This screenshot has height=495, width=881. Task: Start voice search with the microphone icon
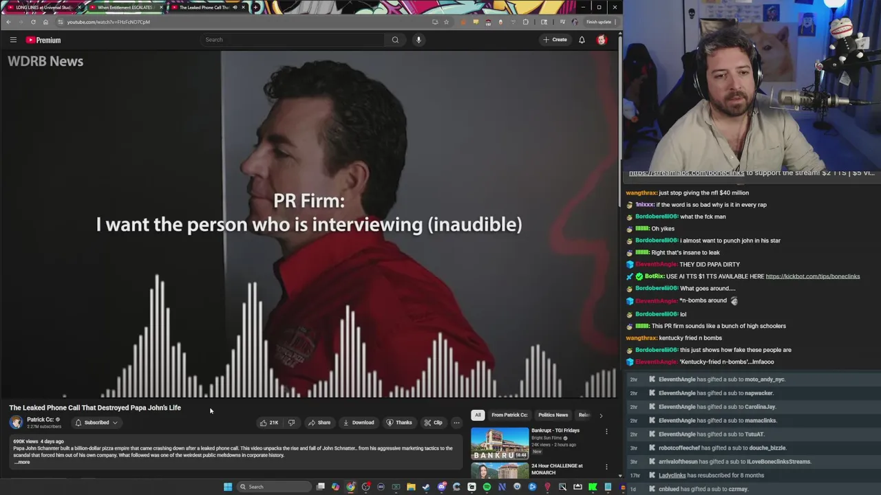pos(418,40)
